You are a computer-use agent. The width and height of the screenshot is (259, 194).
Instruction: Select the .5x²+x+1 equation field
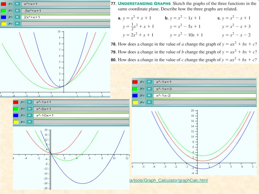point(66,11)
